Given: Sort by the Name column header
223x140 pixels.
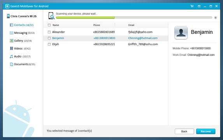Looking at the screenshot, I should (56, 25).
